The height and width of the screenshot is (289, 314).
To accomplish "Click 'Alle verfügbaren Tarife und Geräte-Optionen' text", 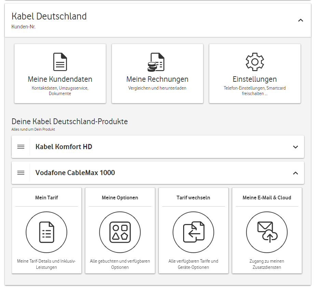I will pos(193,264).
